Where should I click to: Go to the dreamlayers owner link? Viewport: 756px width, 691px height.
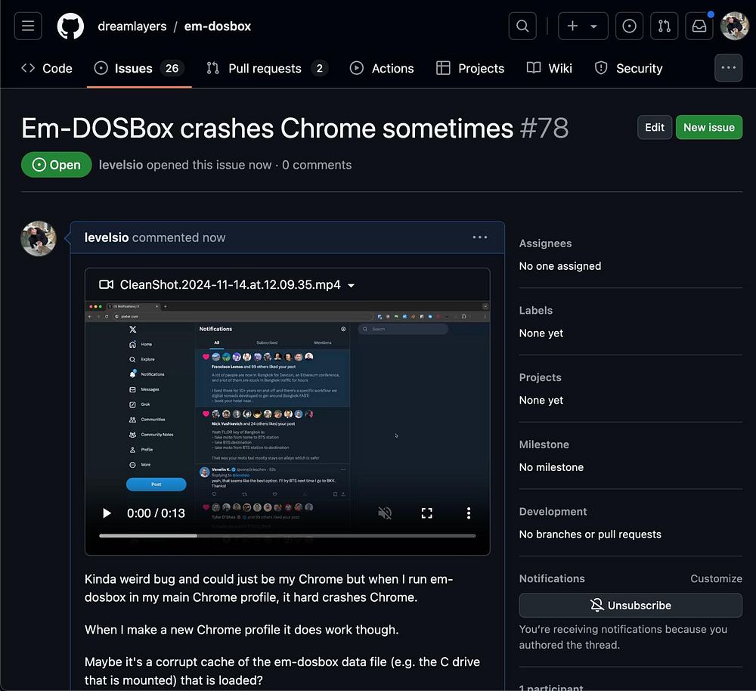click(x=132, y=26)
